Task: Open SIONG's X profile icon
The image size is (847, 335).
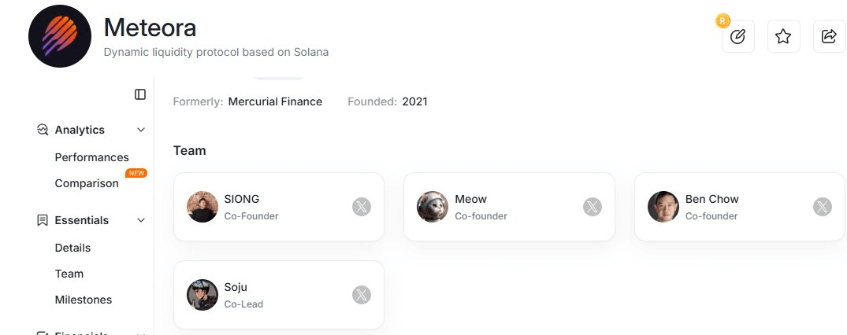Action: (362, 207)
